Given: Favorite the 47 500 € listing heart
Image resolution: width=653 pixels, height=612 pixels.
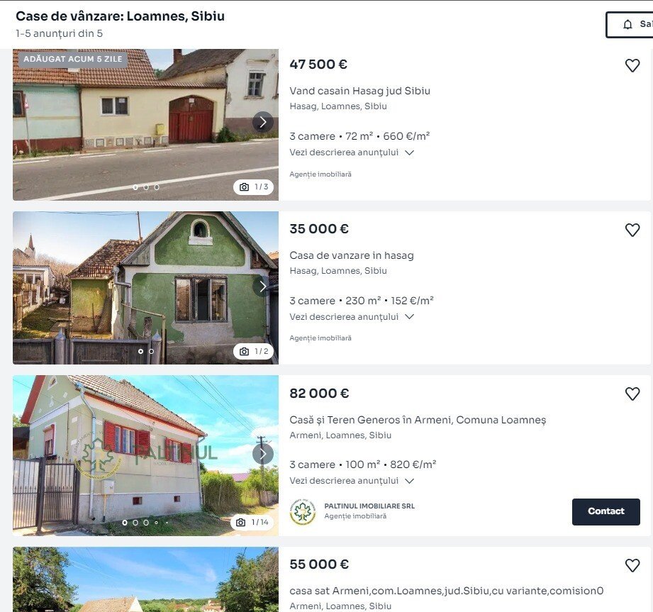Looking at the screenshot, I should click(x=632, y=65).
